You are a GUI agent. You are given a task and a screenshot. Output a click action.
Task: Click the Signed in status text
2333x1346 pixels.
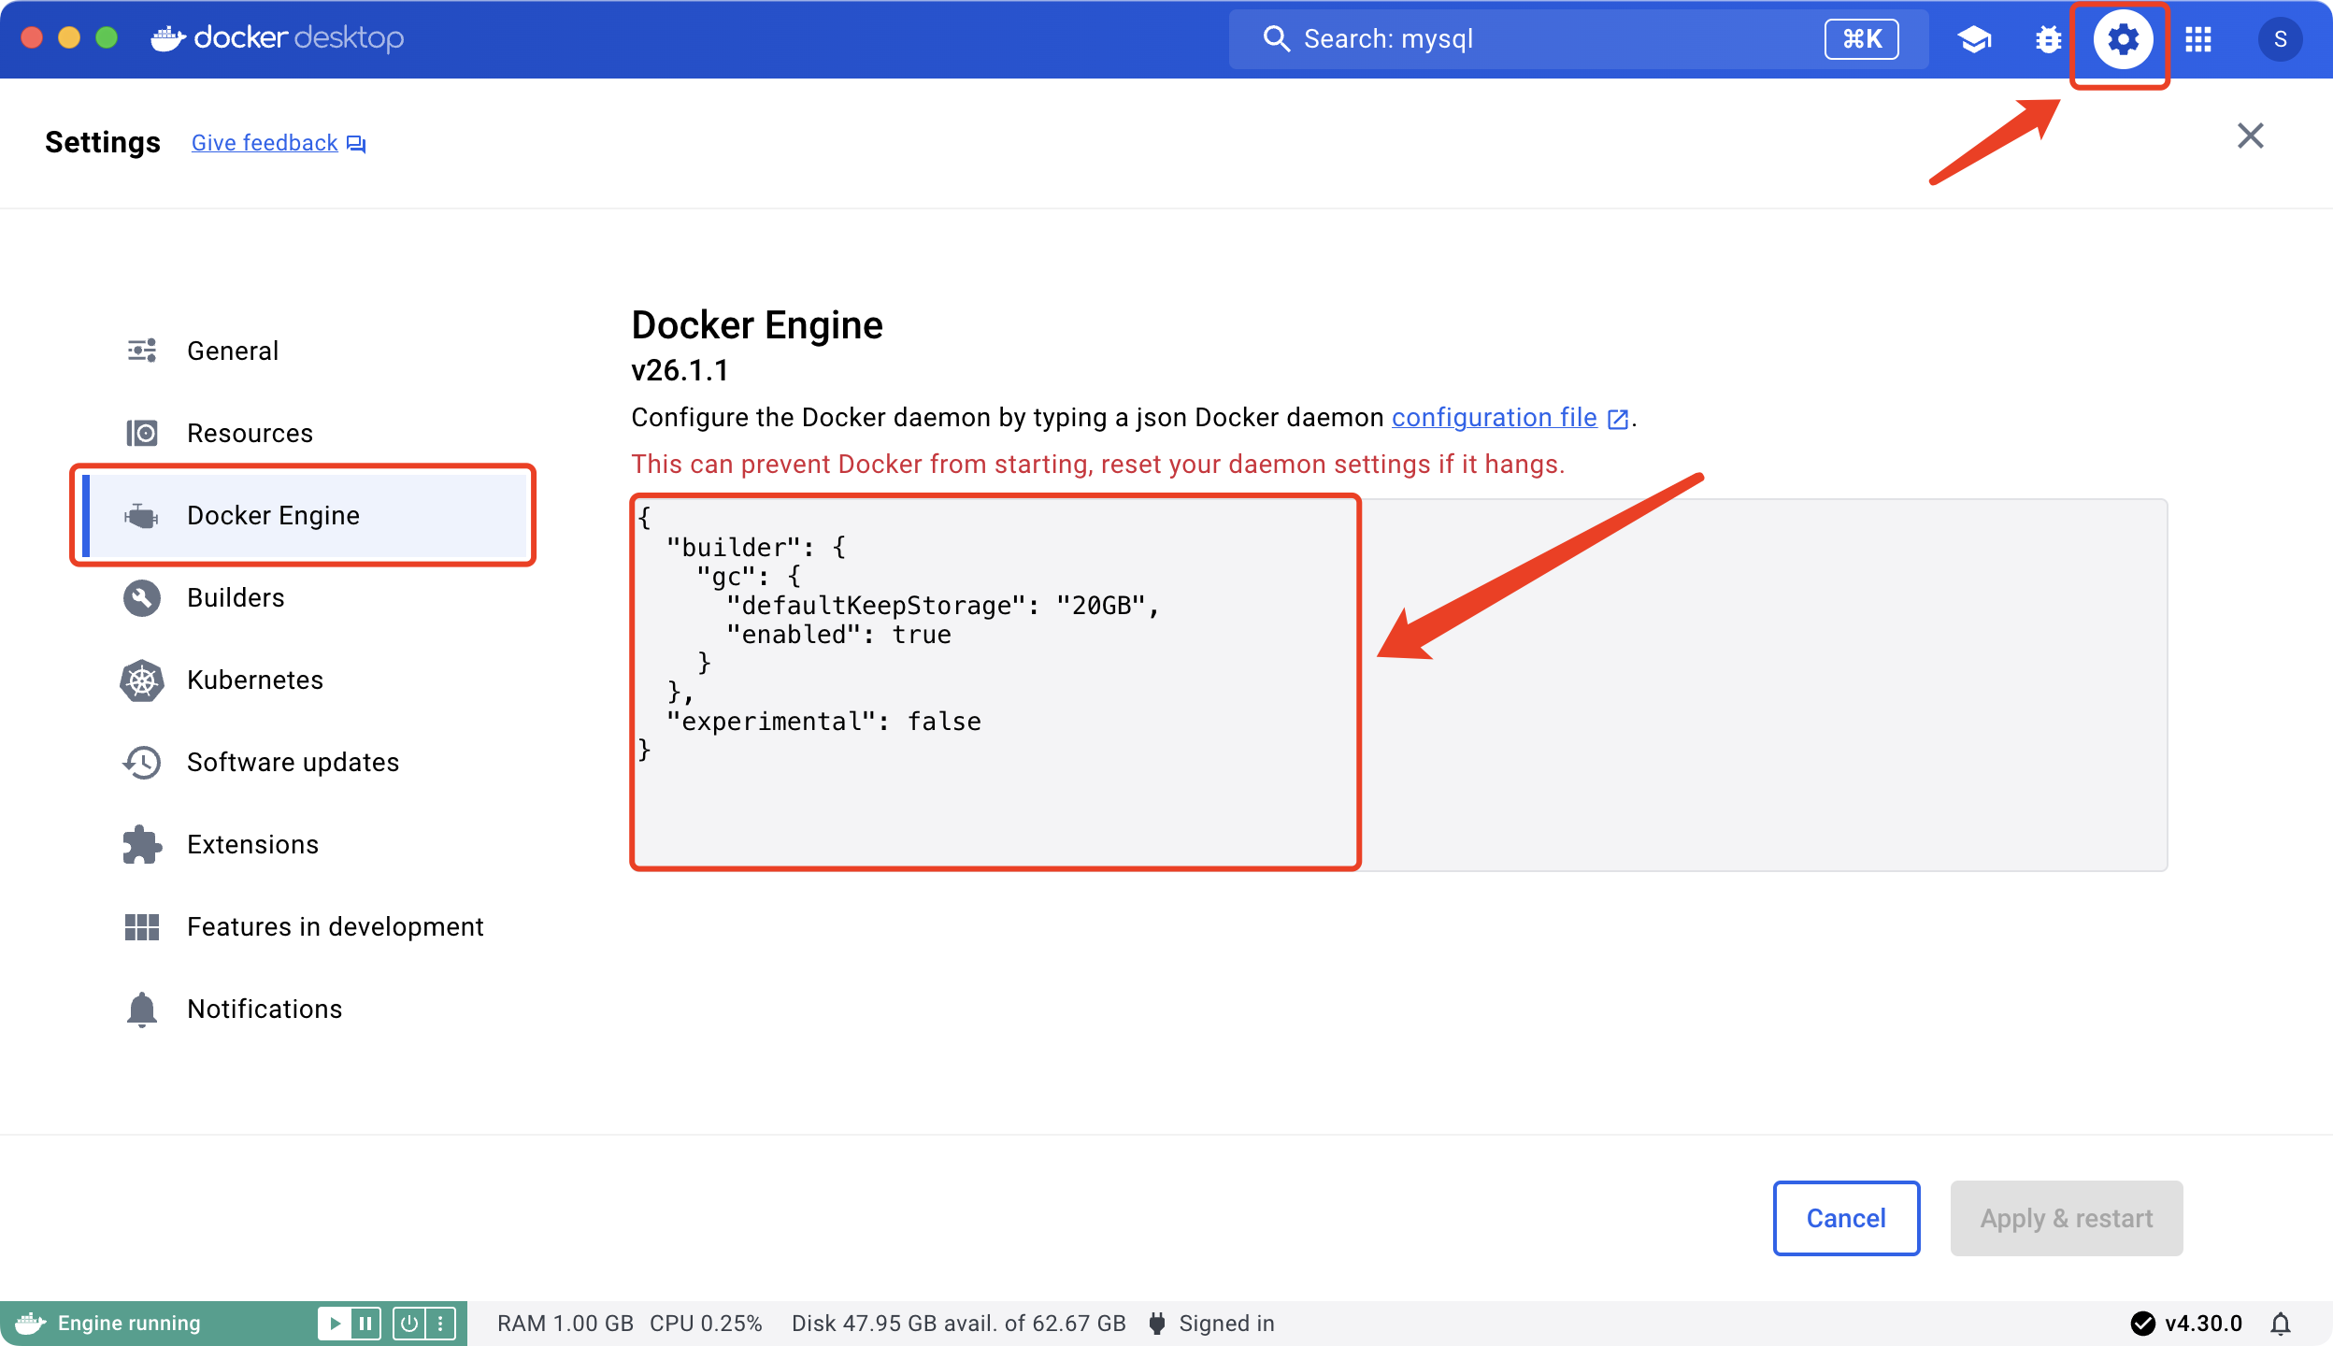pyautogui.click(x=1226, y=1323)
